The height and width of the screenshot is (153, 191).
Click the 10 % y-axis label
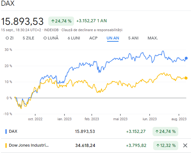coord(8,82)
